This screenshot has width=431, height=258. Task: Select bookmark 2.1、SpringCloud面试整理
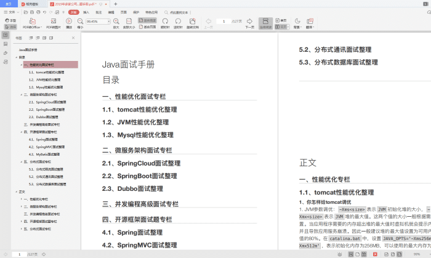pyautogui.click(x=47, y=102)
